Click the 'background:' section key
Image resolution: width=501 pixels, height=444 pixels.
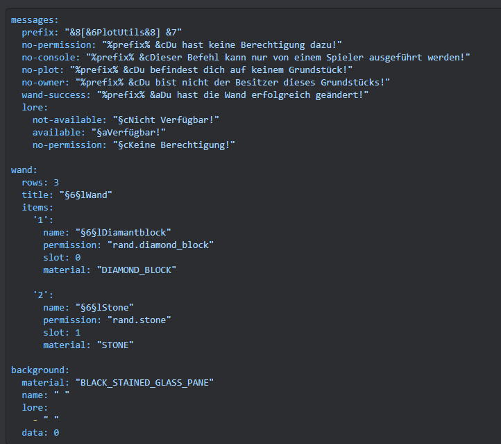coord(40,370)
